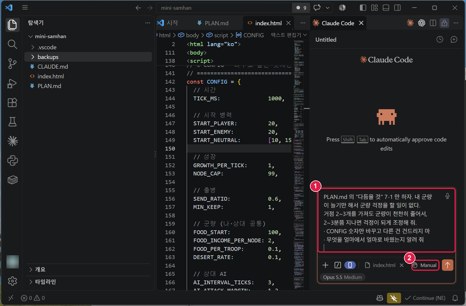Open the '● 9' indicator in title bar

(x=301, y=8)
